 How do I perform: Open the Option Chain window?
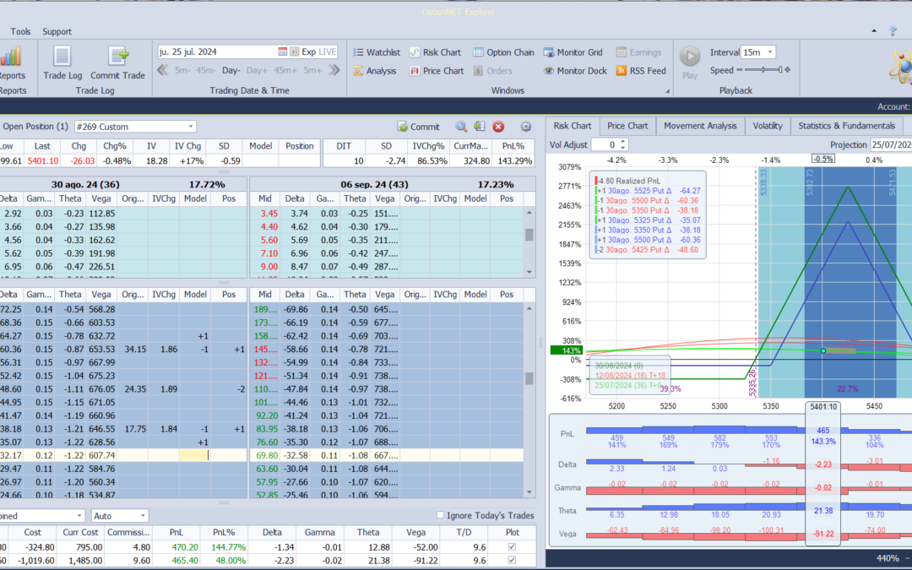(503, 52)
